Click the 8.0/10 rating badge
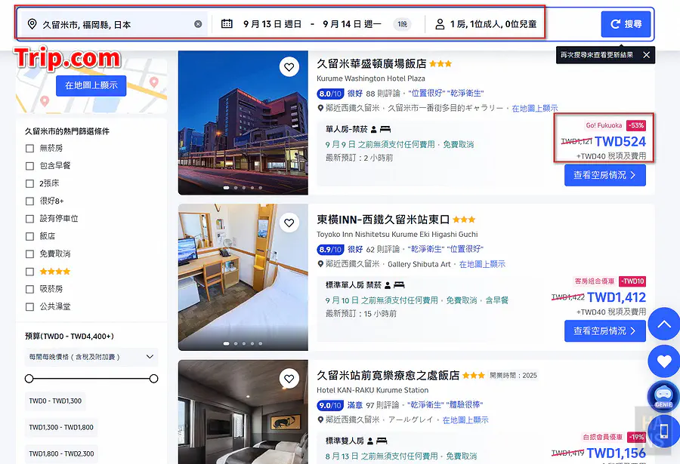 (330, 94)
